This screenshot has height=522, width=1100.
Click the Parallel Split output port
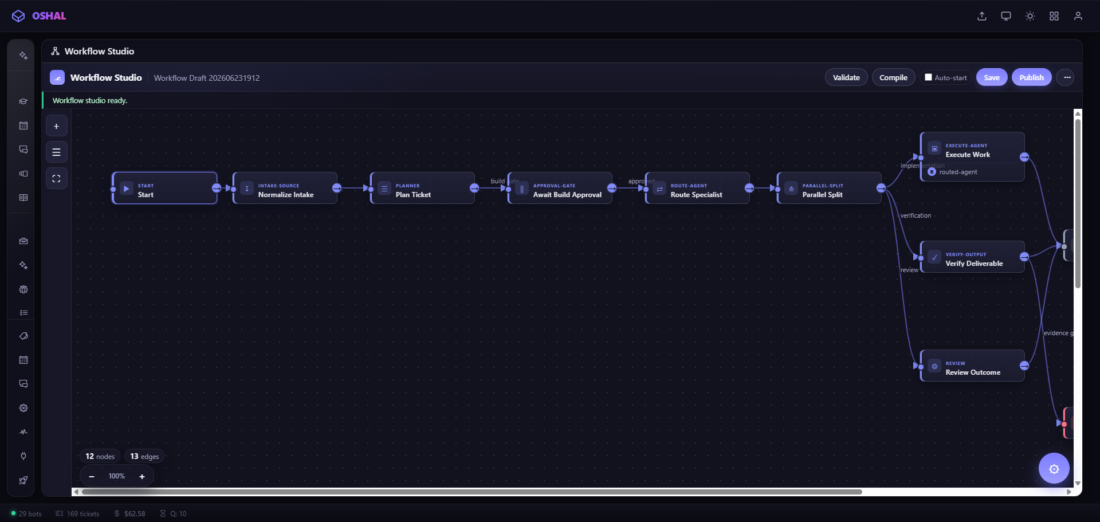pyautogui.click(x=881, y=188)
